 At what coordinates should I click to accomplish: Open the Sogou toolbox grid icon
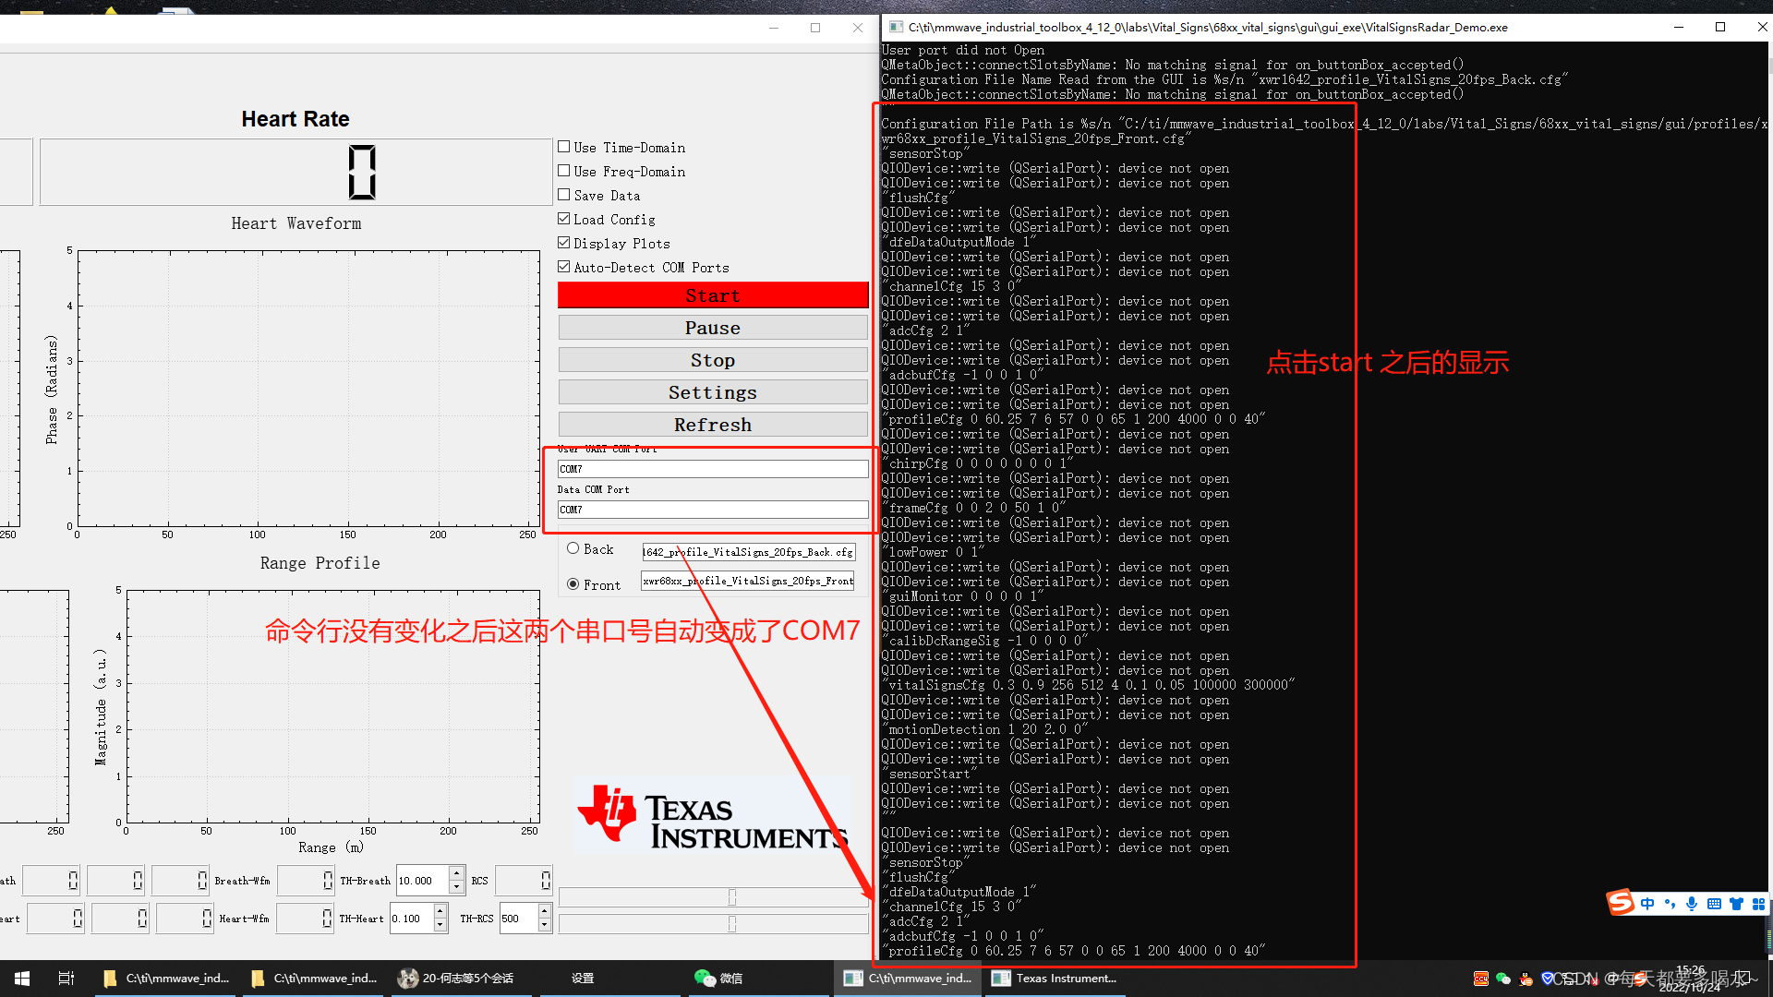1760,903
